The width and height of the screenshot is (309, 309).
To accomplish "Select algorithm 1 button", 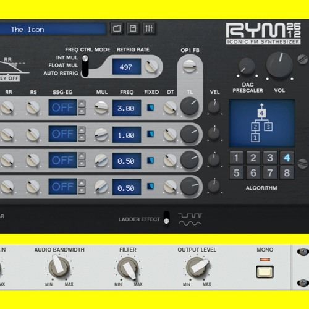I will point(237,158).
